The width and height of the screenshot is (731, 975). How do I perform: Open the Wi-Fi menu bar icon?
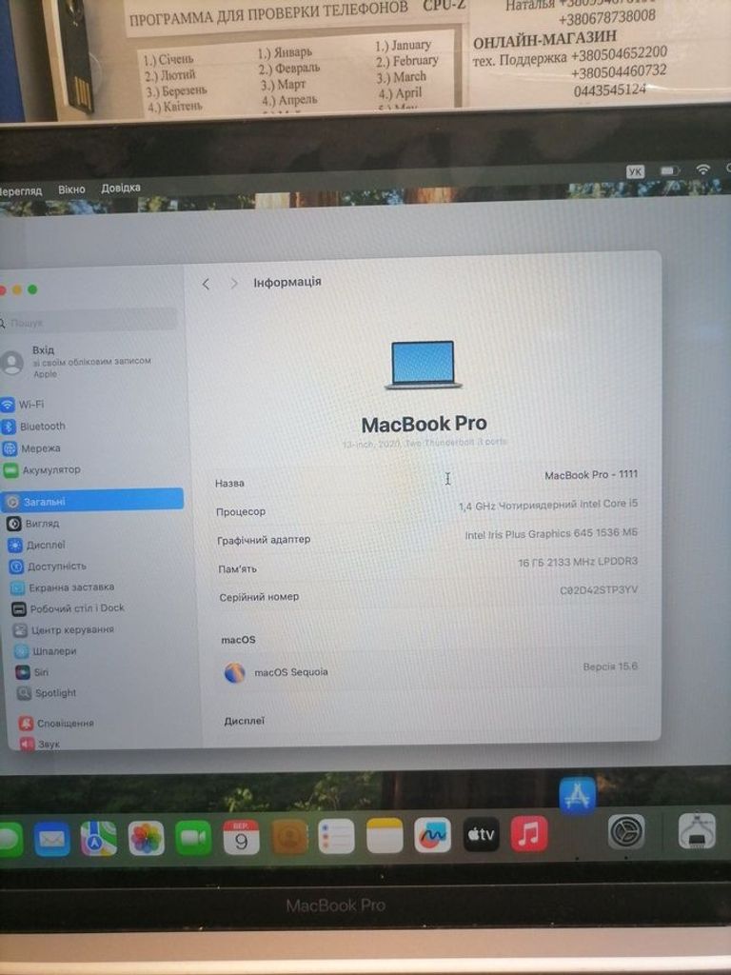tap(703, 169)
